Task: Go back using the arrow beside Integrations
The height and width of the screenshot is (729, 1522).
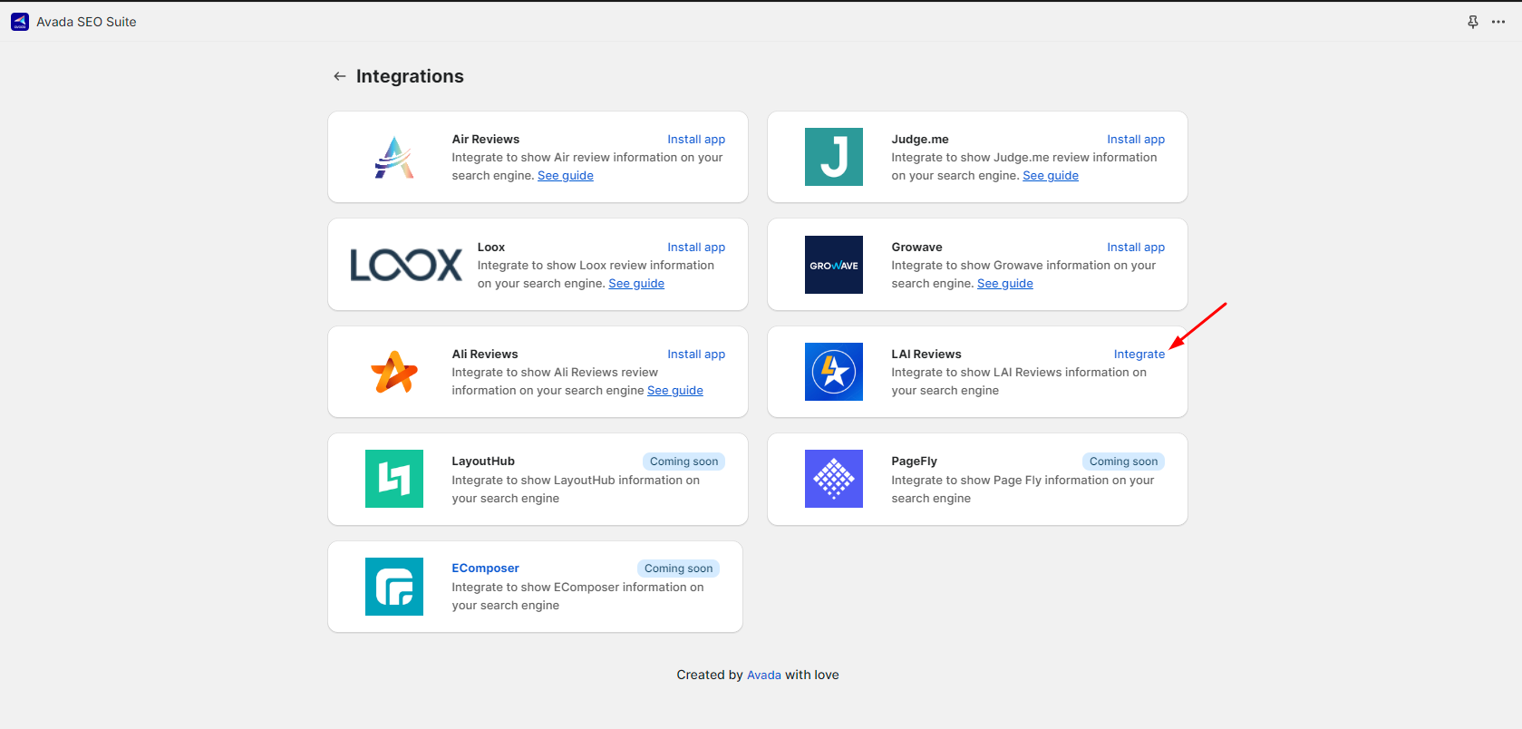Action: [340, 76]
